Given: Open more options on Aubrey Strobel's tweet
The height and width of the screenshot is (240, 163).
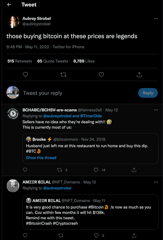Looking at the screenshot, I should [x=156, y=18].
